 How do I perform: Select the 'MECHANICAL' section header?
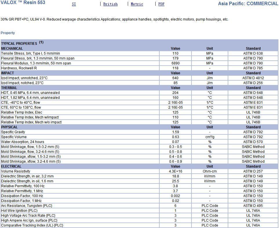pyautogui.click(x=12, y=49)
